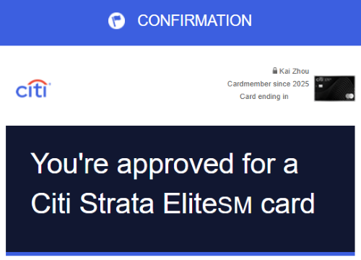Click the blue stripe under the banner
The image size is (361, 260).
tap(180, 253)
